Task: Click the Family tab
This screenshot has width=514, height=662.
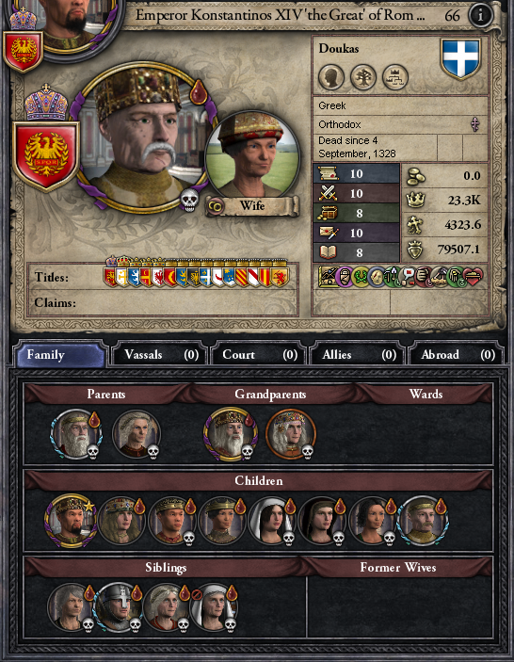Action: pos(59,355)
